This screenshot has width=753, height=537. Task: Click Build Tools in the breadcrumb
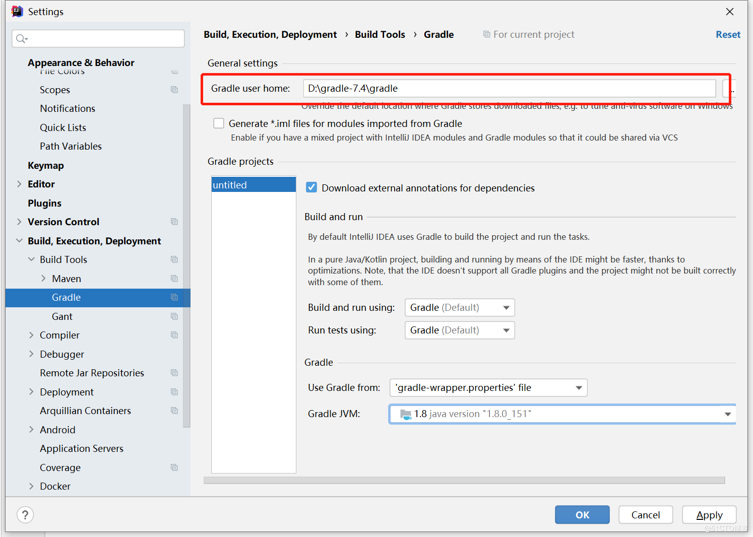point(380,34)
